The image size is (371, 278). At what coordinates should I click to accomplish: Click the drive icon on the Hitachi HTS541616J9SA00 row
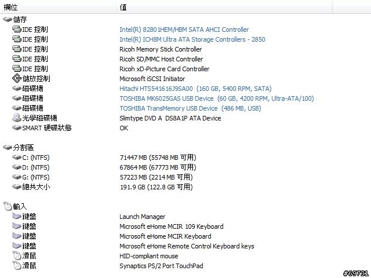click(17, 88)
